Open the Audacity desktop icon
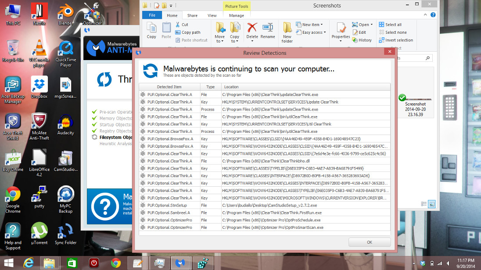Viewport: 481px width, 270px height. click(x=65, y=124)
